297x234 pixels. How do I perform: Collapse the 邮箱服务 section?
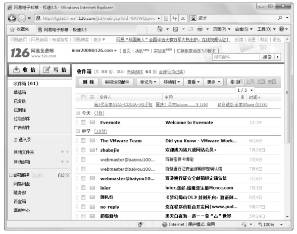tap(11, 175)
